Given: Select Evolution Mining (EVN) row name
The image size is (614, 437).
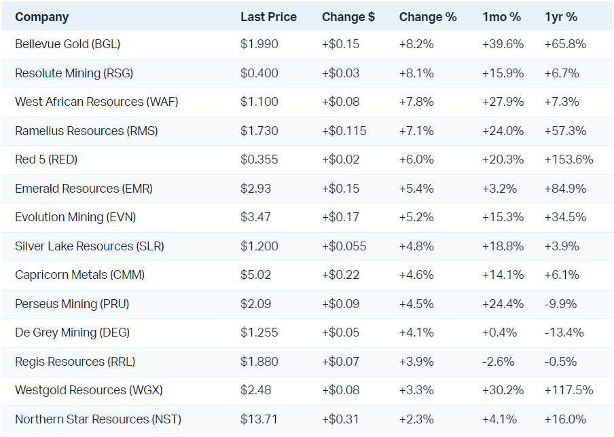Looking at the screenshot, I should (x=79, y=217).
